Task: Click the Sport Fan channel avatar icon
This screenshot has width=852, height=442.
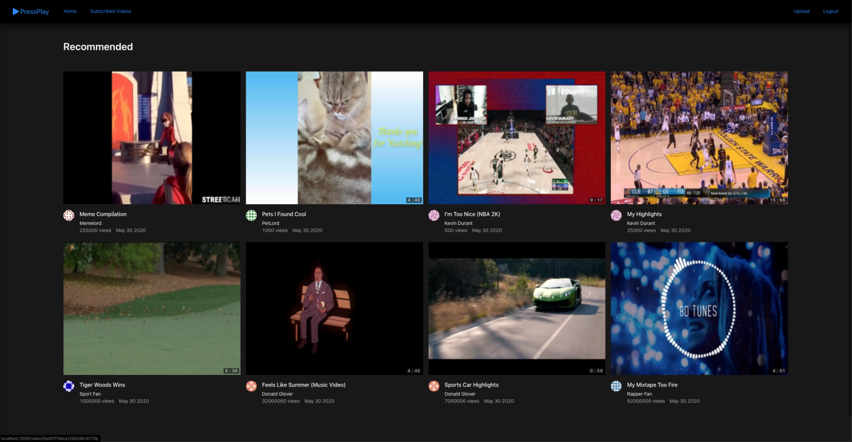Action: pyautogui.click(x=68, y=386)
